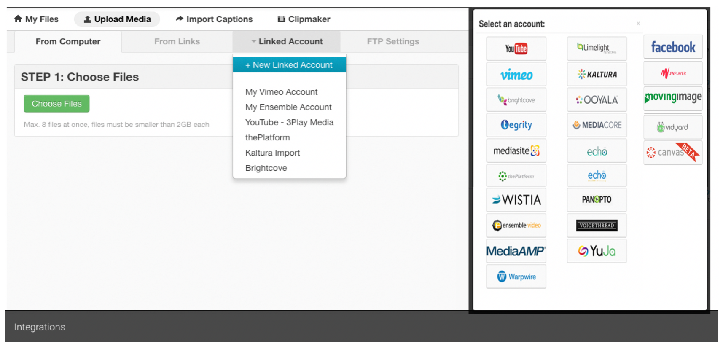Go to Import Captions
Screen dimensions: 723x349
pyautogui.click(x=214, y=19)
